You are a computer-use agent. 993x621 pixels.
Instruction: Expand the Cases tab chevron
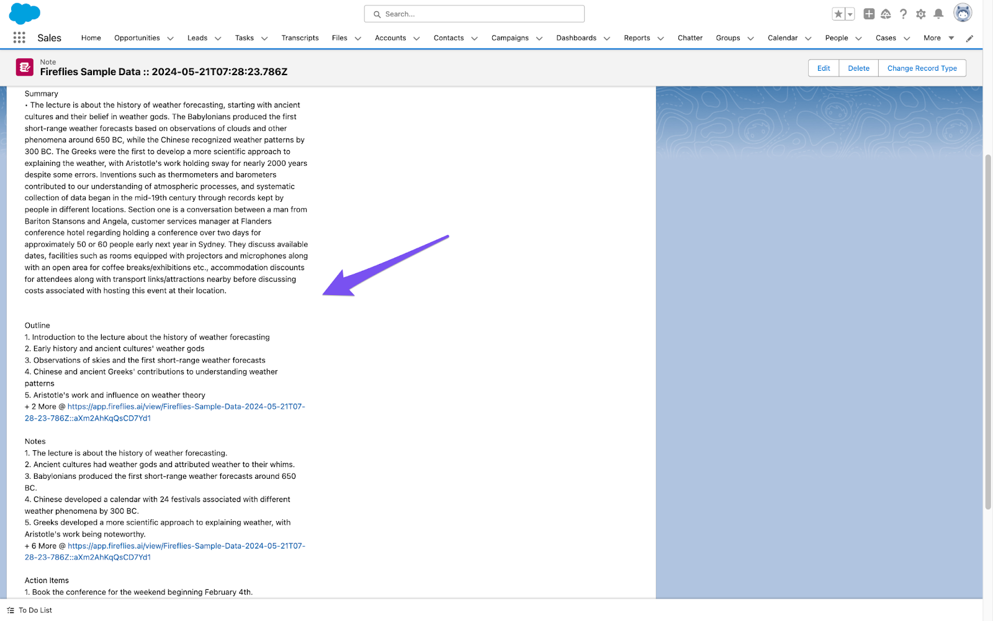[907, 39]
